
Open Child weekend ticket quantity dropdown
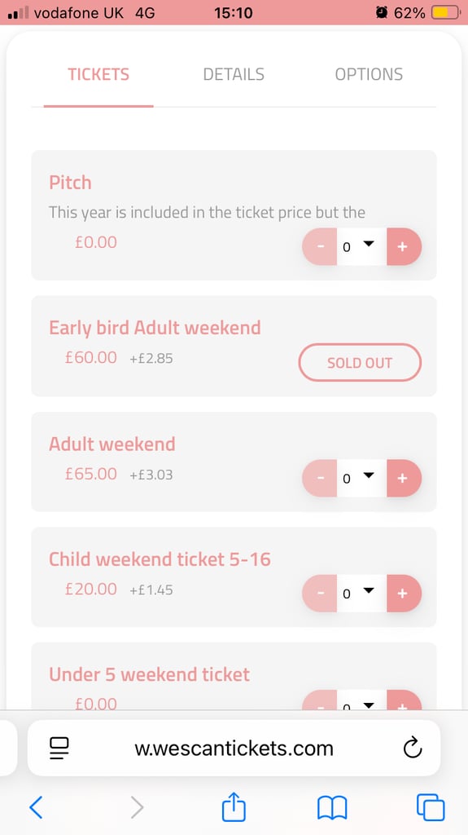(361, 594)
